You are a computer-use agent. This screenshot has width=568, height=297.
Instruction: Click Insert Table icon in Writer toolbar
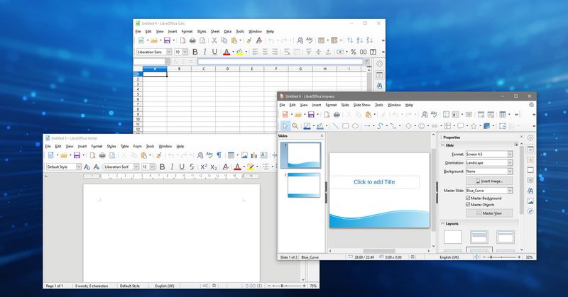[231, 155]
